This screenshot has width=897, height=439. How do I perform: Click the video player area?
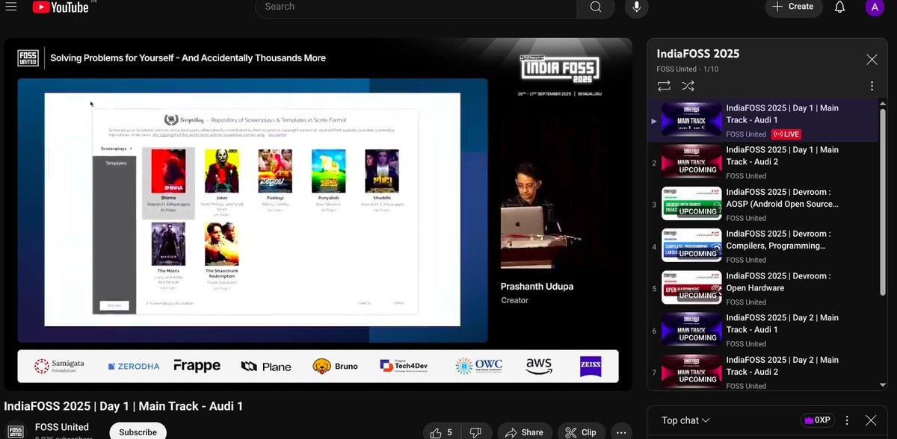[x=318, y=215]
